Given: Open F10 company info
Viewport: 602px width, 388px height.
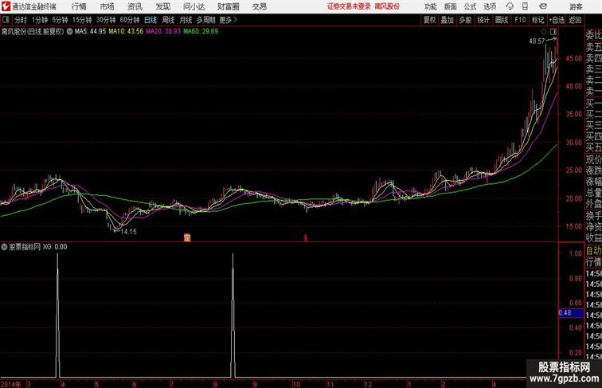Looking at the screenshot, I should (x=520, y=20).
